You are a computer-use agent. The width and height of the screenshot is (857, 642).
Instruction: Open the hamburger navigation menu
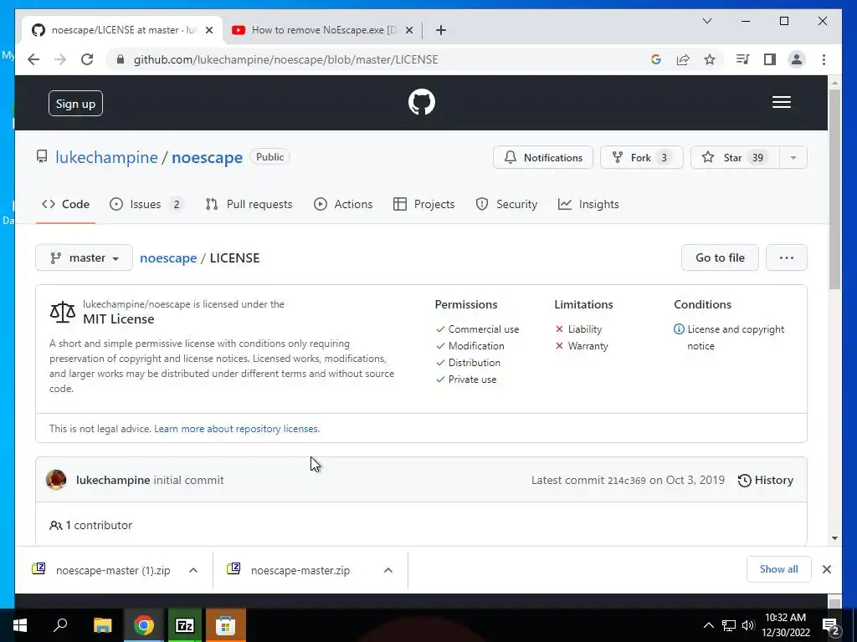(x=781, y=102)
